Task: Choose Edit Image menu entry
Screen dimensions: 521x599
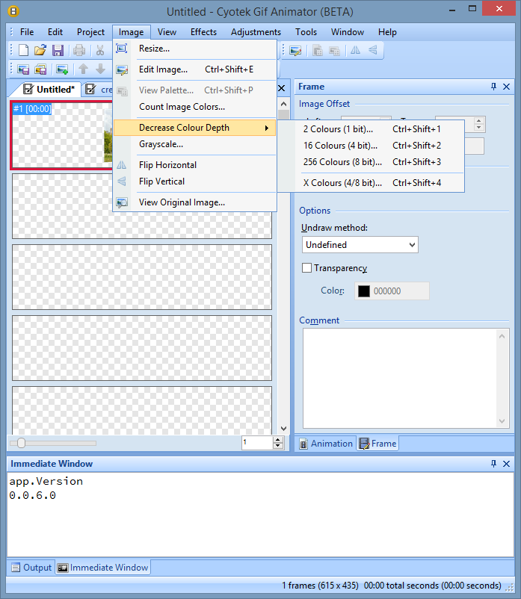Action: (195, 69)
